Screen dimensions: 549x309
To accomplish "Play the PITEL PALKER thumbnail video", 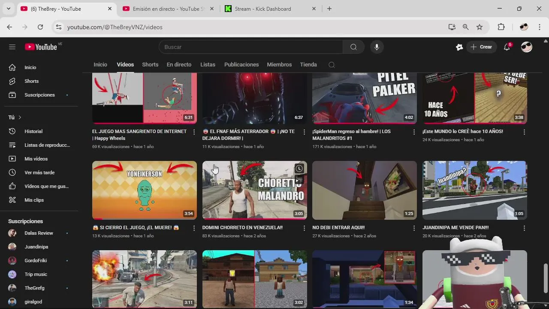I will click(365, 98).
